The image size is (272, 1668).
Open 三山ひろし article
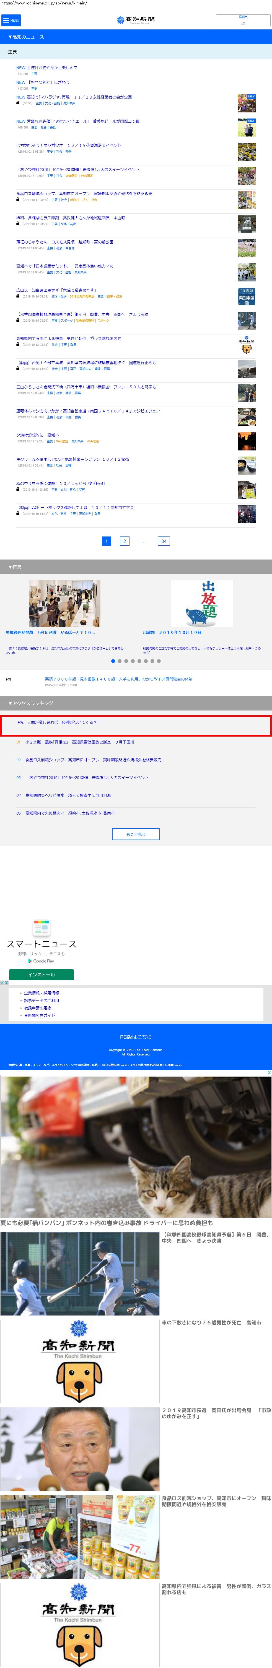[86, 387]
